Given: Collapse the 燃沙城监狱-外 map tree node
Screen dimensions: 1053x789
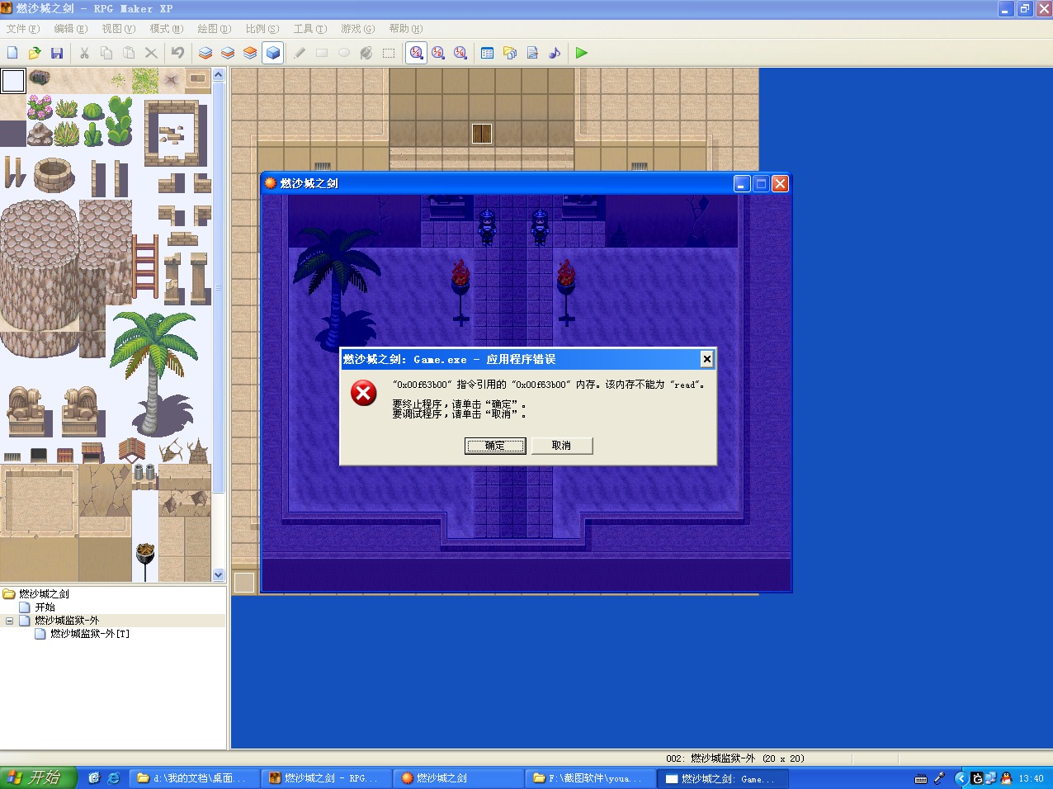Looking at the screenshot, I should (x=9, y=621).
